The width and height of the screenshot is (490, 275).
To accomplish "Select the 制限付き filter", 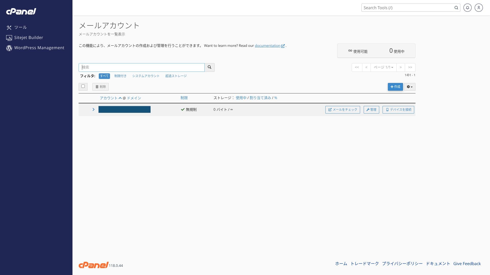I will [120, 76].
